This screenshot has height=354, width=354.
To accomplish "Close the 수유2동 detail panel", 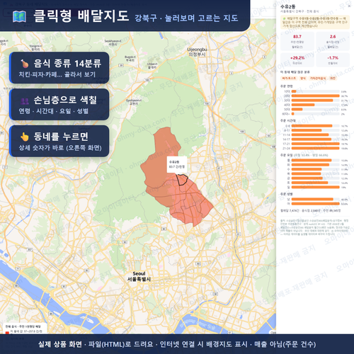I will 349,6.
